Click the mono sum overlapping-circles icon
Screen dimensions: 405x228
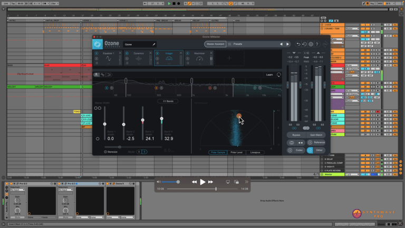pyautogui.click(x=292, y=142)
